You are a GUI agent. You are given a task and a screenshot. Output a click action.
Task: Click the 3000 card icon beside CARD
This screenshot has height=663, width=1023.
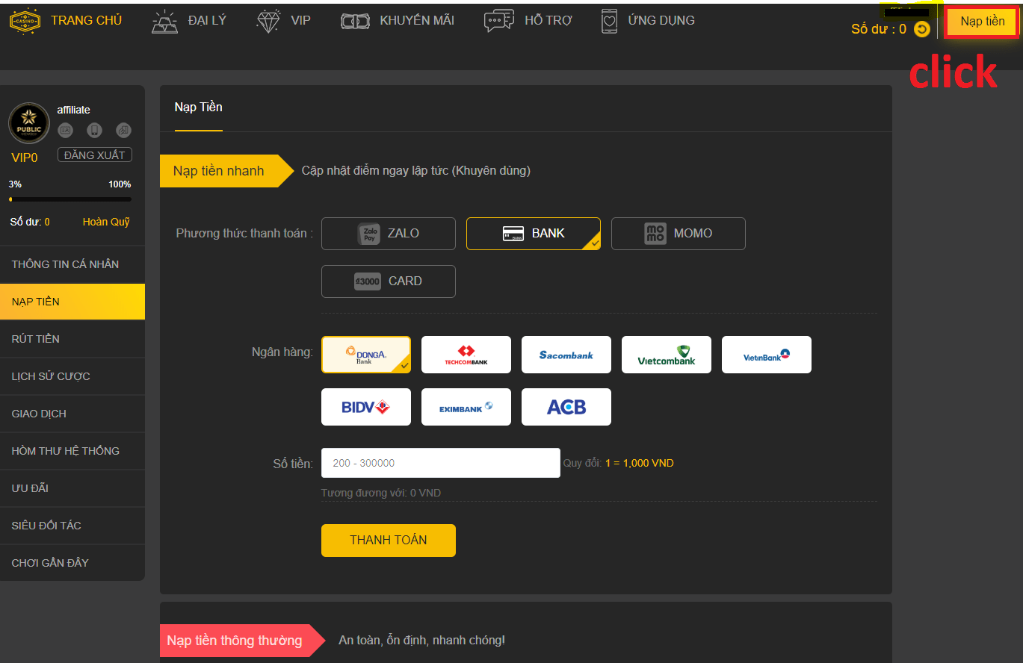[x=368, y=281]
